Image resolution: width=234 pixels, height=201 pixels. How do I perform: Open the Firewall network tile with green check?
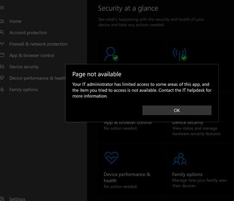click(x=180, y=54)
